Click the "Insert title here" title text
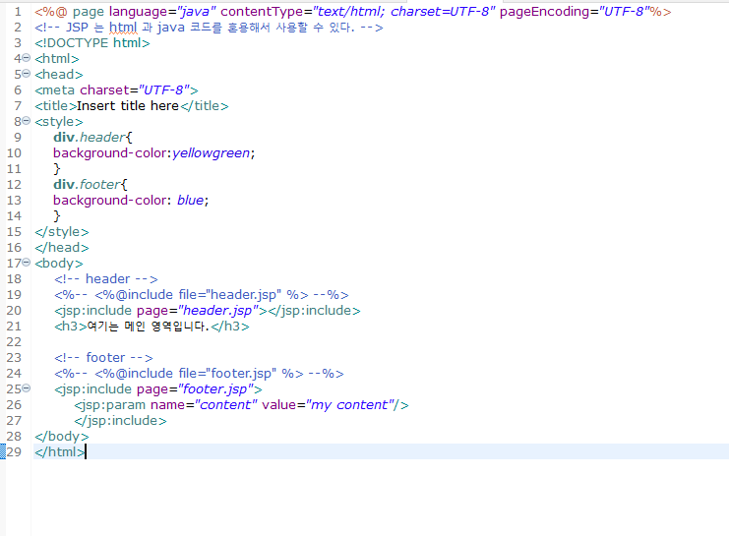This screenshot has height=536, width=729. [x=128, y=106]
